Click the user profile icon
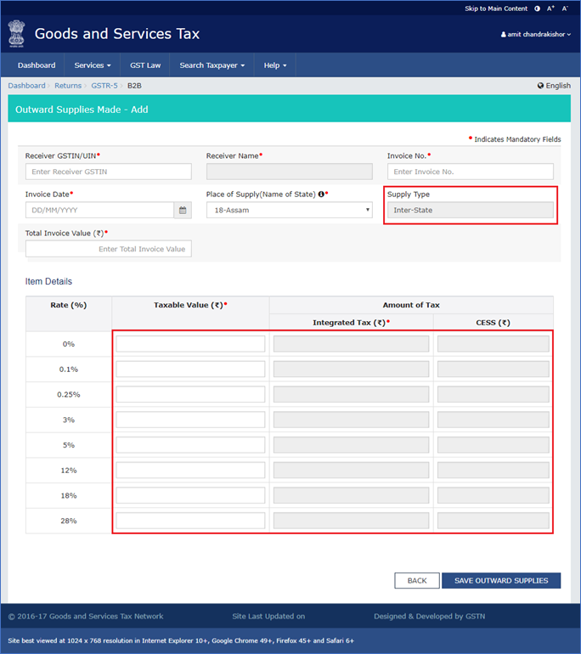 coord(504,35)
